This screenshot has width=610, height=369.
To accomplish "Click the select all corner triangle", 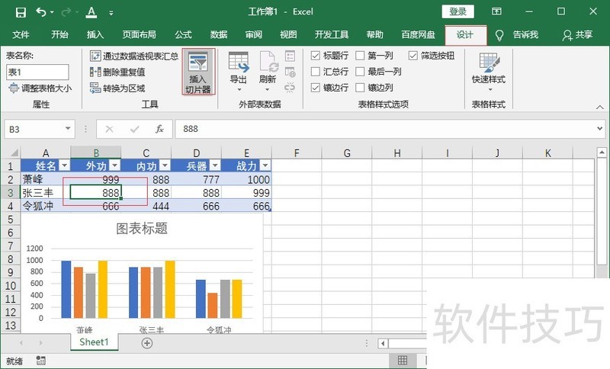I will point(14,152).
